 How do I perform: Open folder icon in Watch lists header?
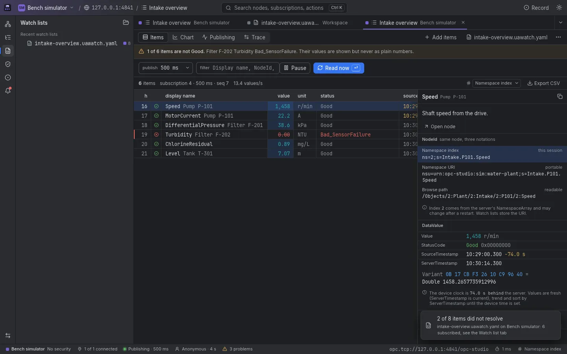click(x=126, y=23)
